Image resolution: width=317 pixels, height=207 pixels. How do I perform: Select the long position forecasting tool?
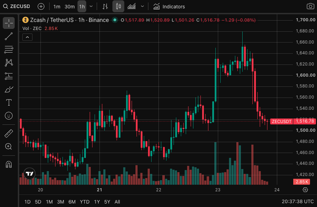[x=9, y=76]
